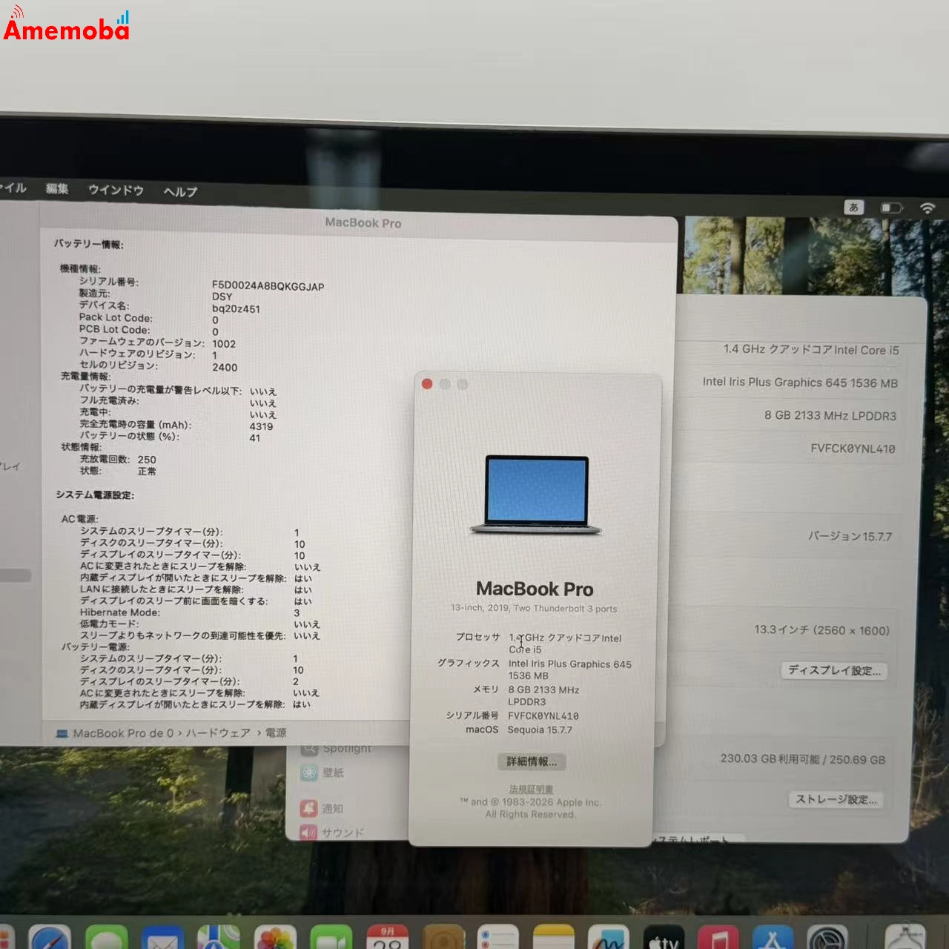Select ハードウェア in the path bar
Image resolution: width=949 pixels, height=949 pixels.
tap(218, 733)
